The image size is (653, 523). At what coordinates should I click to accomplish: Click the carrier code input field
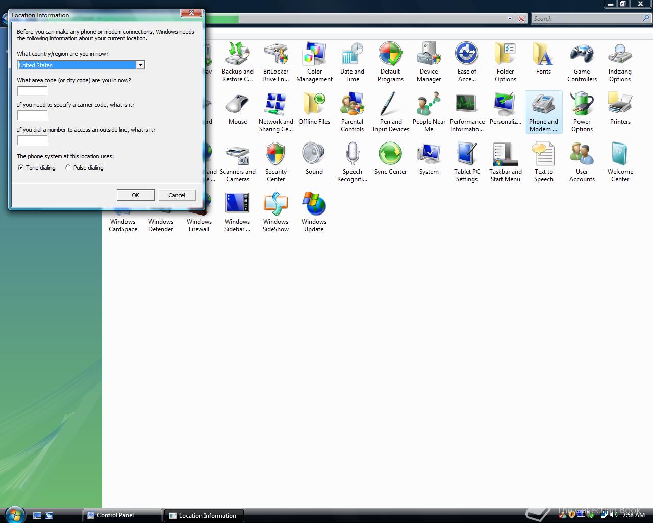(x=32, y=115)
